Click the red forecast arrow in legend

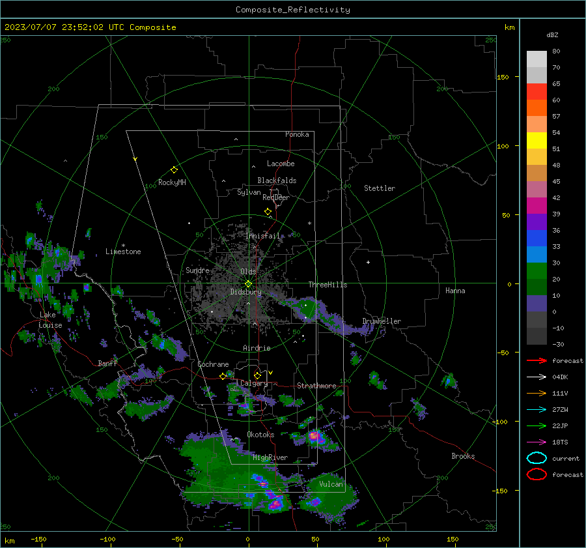[x=537, y=360]
